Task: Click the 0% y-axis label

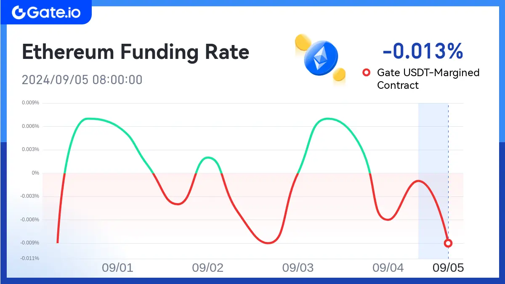Action: pos(35,173)
